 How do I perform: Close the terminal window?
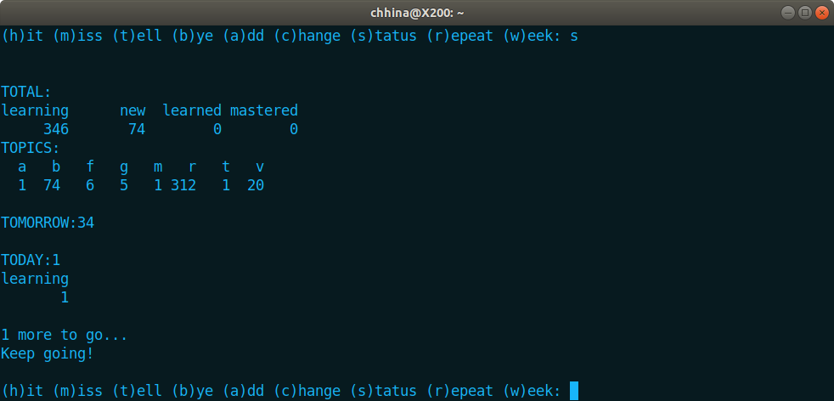tap(822, 12)
